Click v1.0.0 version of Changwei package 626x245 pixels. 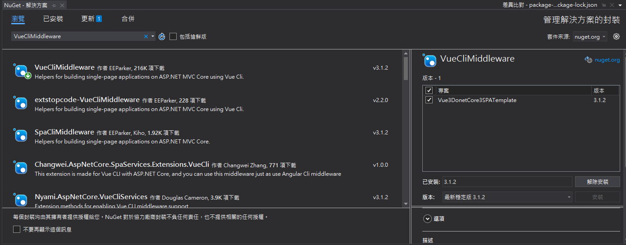pos(380,165)
